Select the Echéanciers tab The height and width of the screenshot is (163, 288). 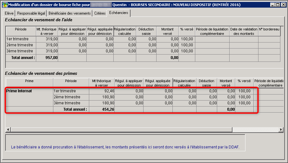(x=119, y=13)
